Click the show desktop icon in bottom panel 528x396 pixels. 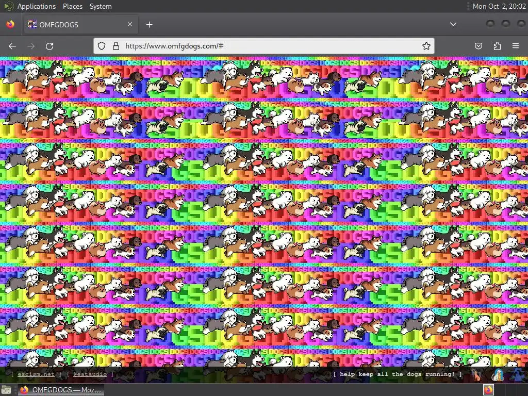pos(6,390)
